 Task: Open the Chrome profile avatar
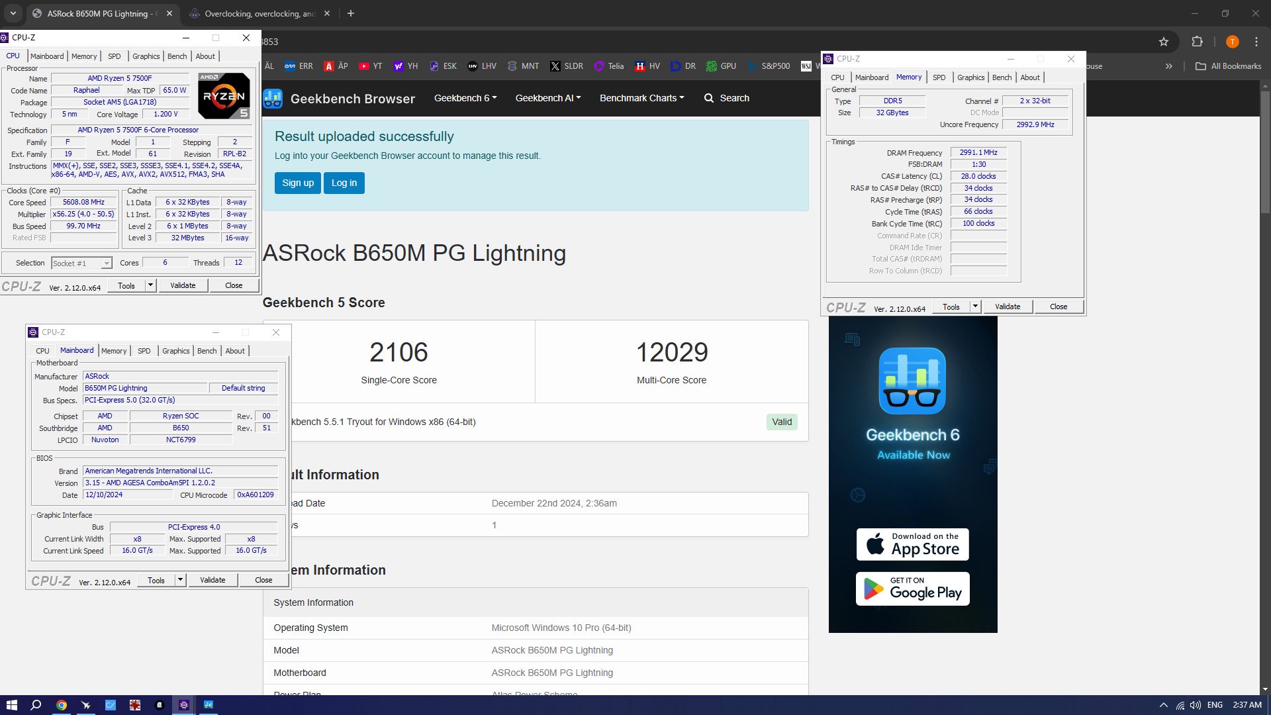click(x=1232, y=42)
